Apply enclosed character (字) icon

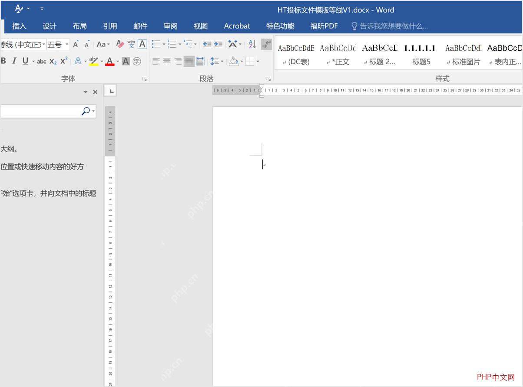[x=137, y=61]
